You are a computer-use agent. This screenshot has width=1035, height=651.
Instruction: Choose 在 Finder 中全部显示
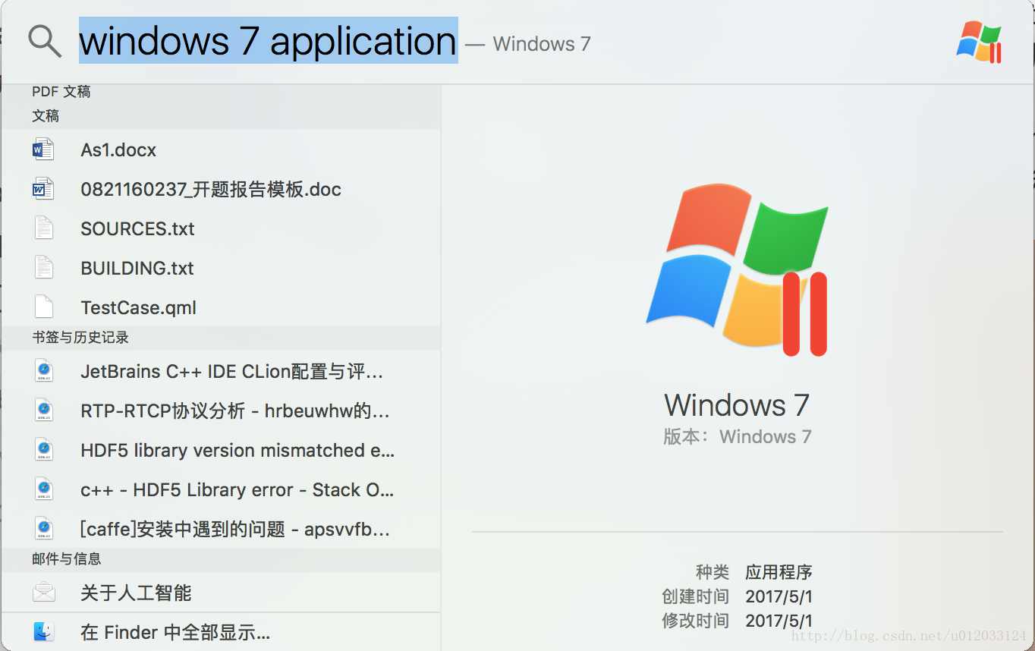(x=221, y=632)
